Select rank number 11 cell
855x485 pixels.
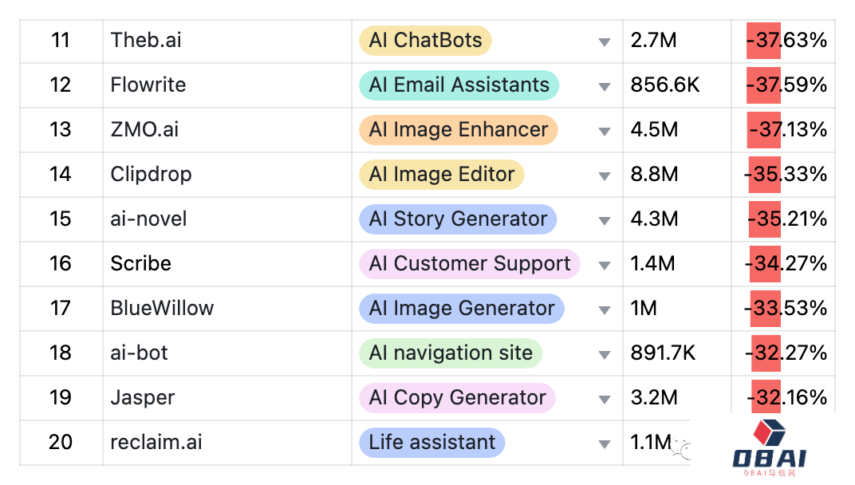tap(61, 41)
